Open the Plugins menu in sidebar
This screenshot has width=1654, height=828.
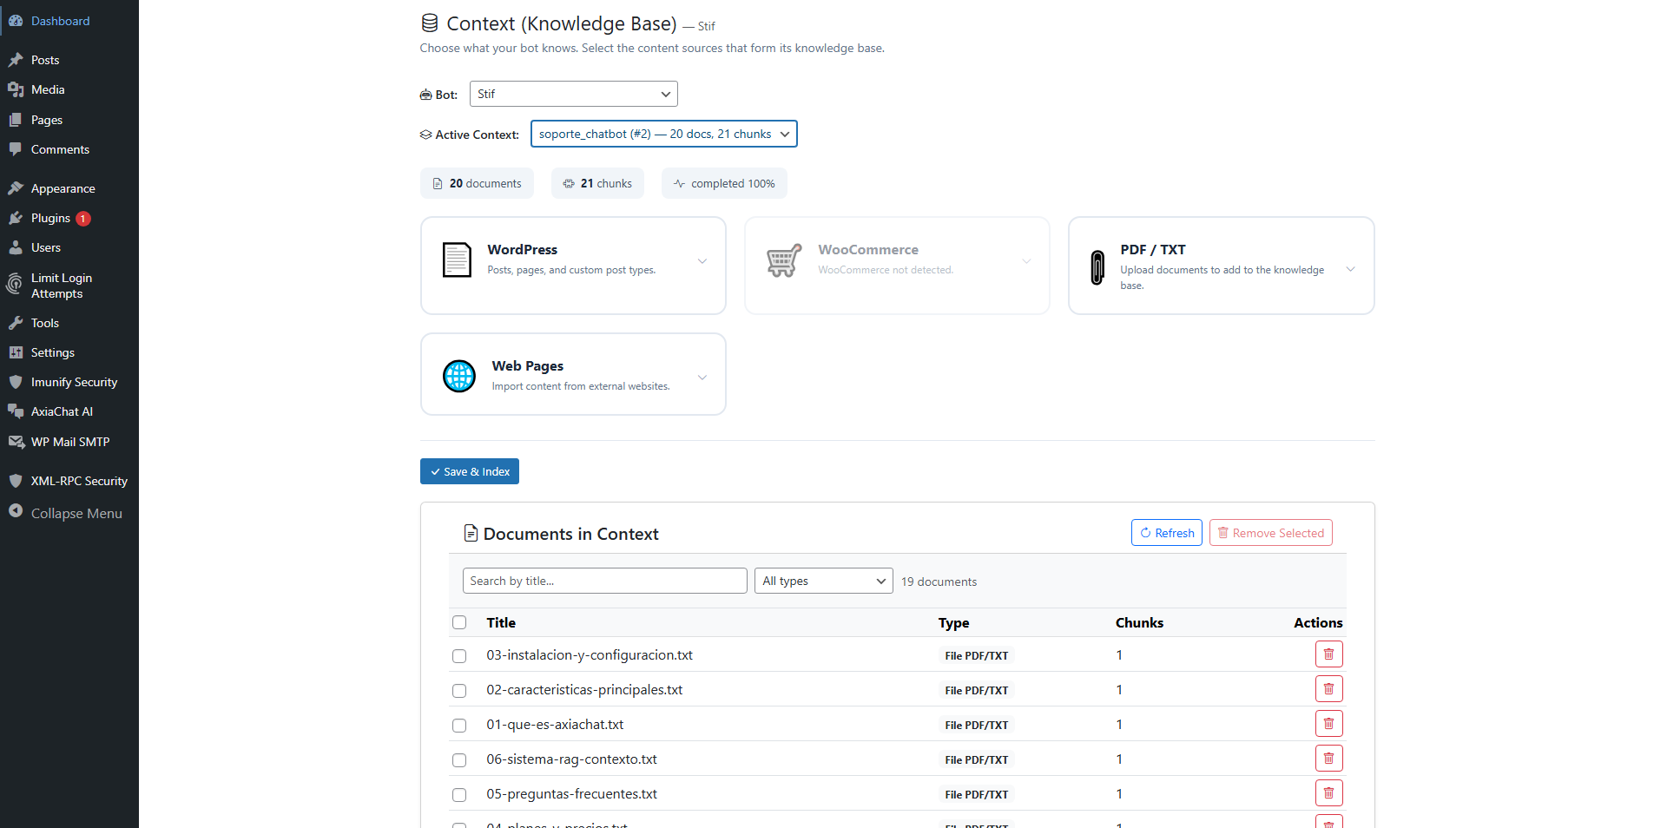point(50,218)
